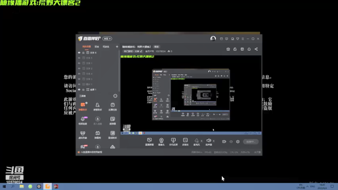The height and width of the screenshot is (190, 338).
Task: Open the Douyu streaming tutorial link
Action: tap(90, 152)
